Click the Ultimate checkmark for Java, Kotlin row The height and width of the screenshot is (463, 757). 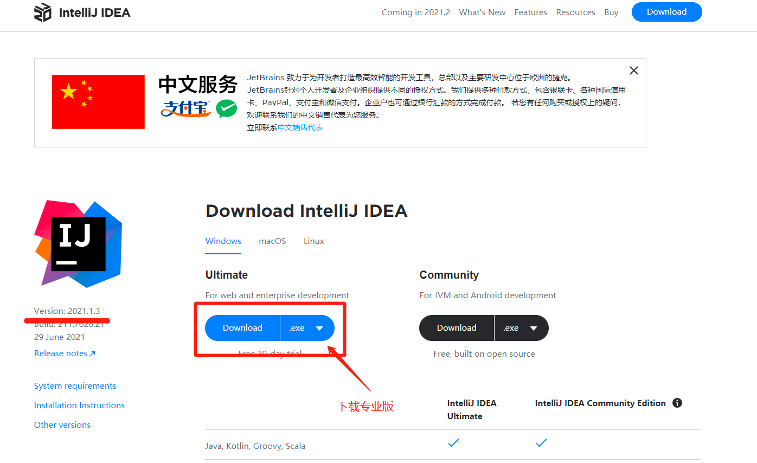point(453,443)
